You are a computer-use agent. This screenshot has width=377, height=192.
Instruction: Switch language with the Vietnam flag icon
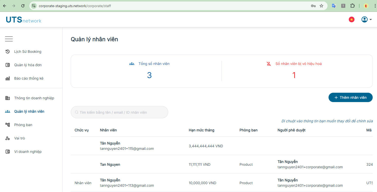pos(352,19)
